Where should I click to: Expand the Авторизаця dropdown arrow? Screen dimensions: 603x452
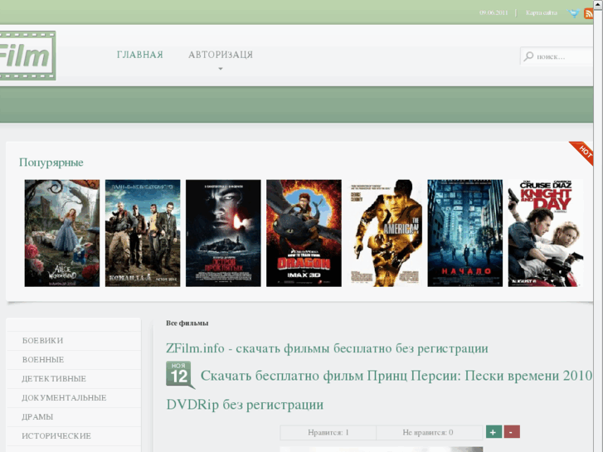[x=221, y=69]
